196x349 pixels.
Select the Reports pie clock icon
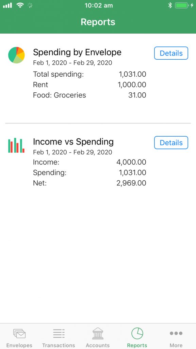coord(137,333)
